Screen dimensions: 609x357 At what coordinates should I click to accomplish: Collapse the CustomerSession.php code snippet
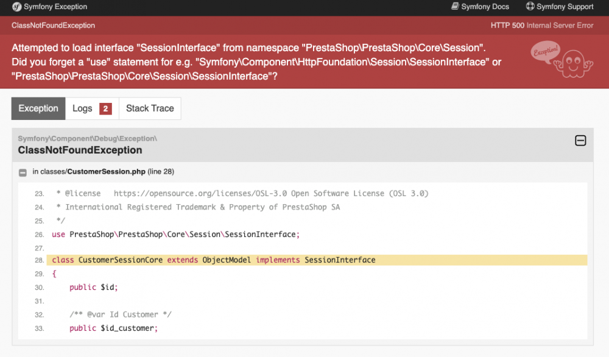click(22, 171)
